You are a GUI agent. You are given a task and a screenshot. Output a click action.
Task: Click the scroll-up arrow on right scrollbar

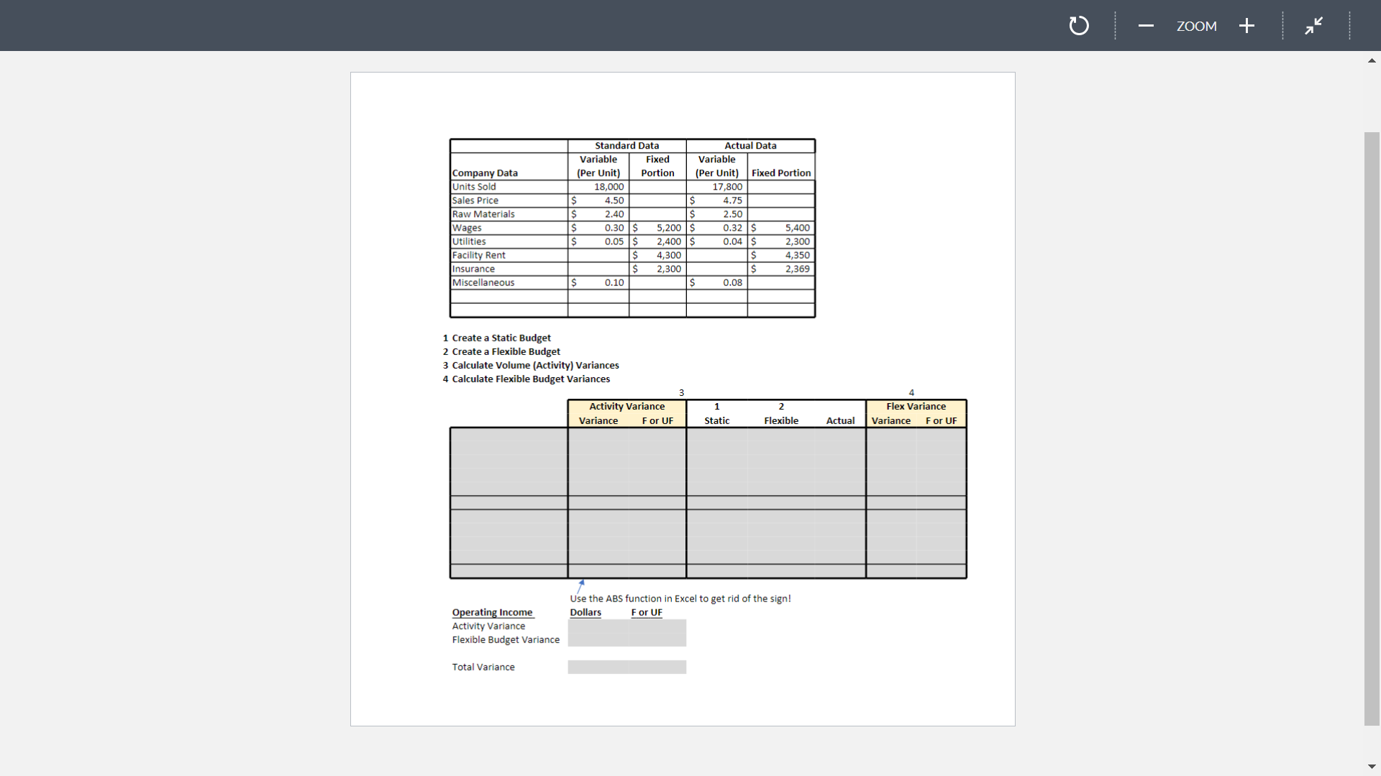pyautogui.click(x=1372, y=60)
